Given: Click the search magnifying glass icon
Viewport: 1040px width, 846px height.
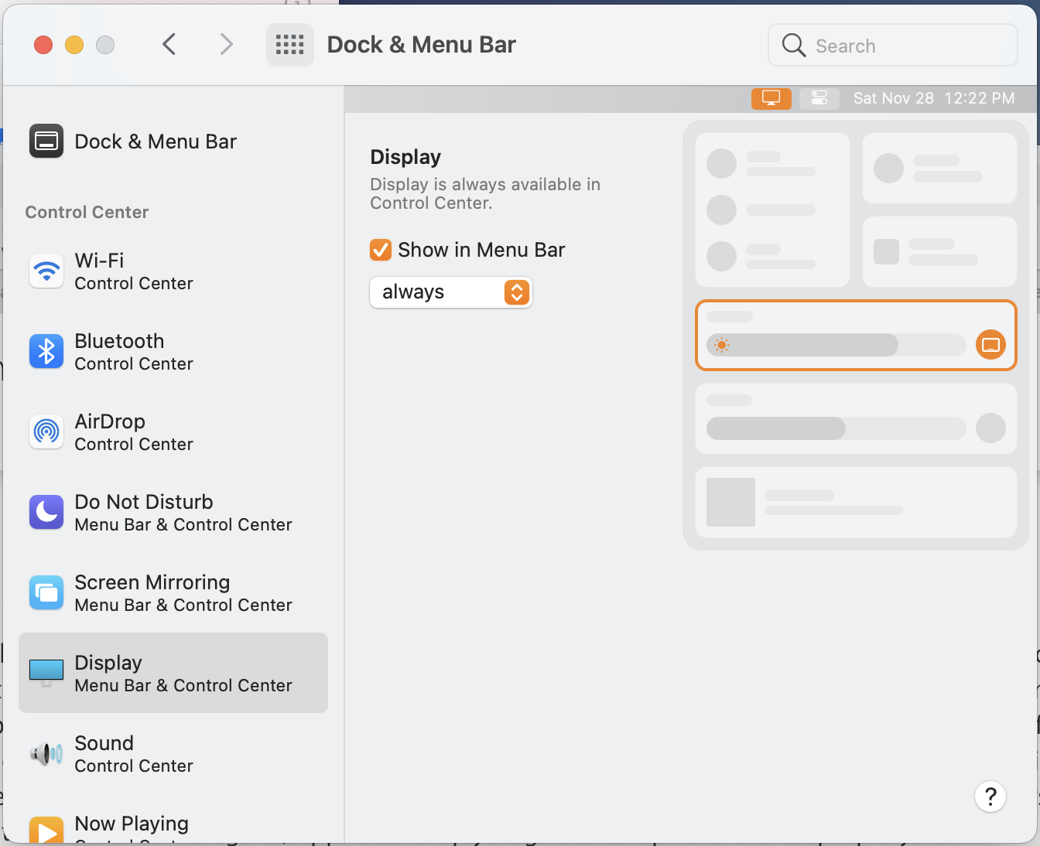Looking at the screenshot, I should point(794,45).
